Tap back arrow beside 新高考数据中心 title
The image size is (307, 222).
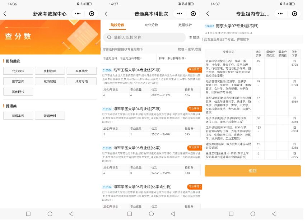tap(5, 14)
